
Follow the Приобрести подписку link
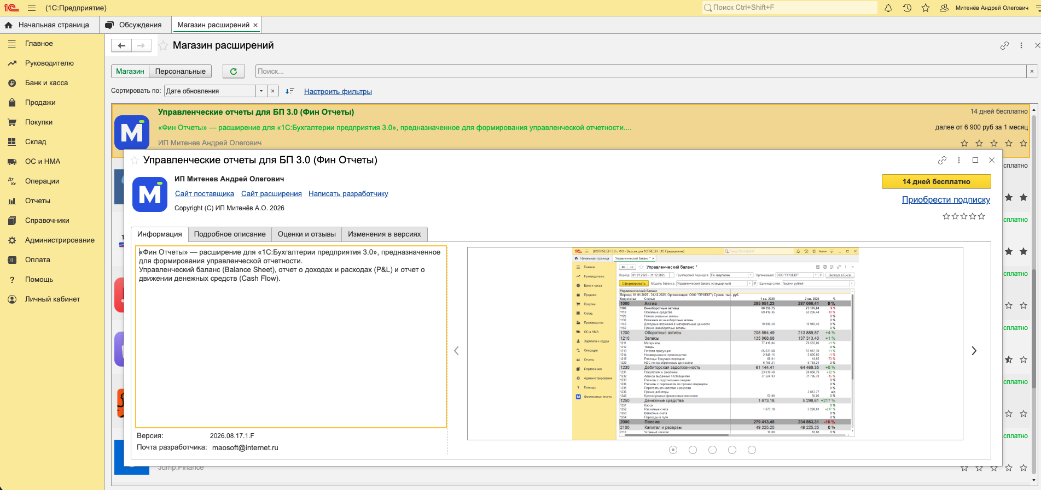[946, 200]
